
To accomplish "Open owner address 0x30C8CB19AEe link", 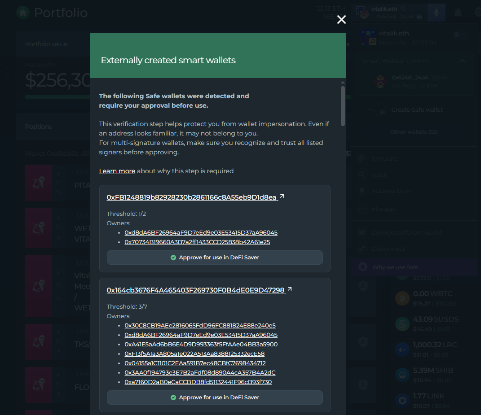I will pyautogui.click(x=200, y=326).
